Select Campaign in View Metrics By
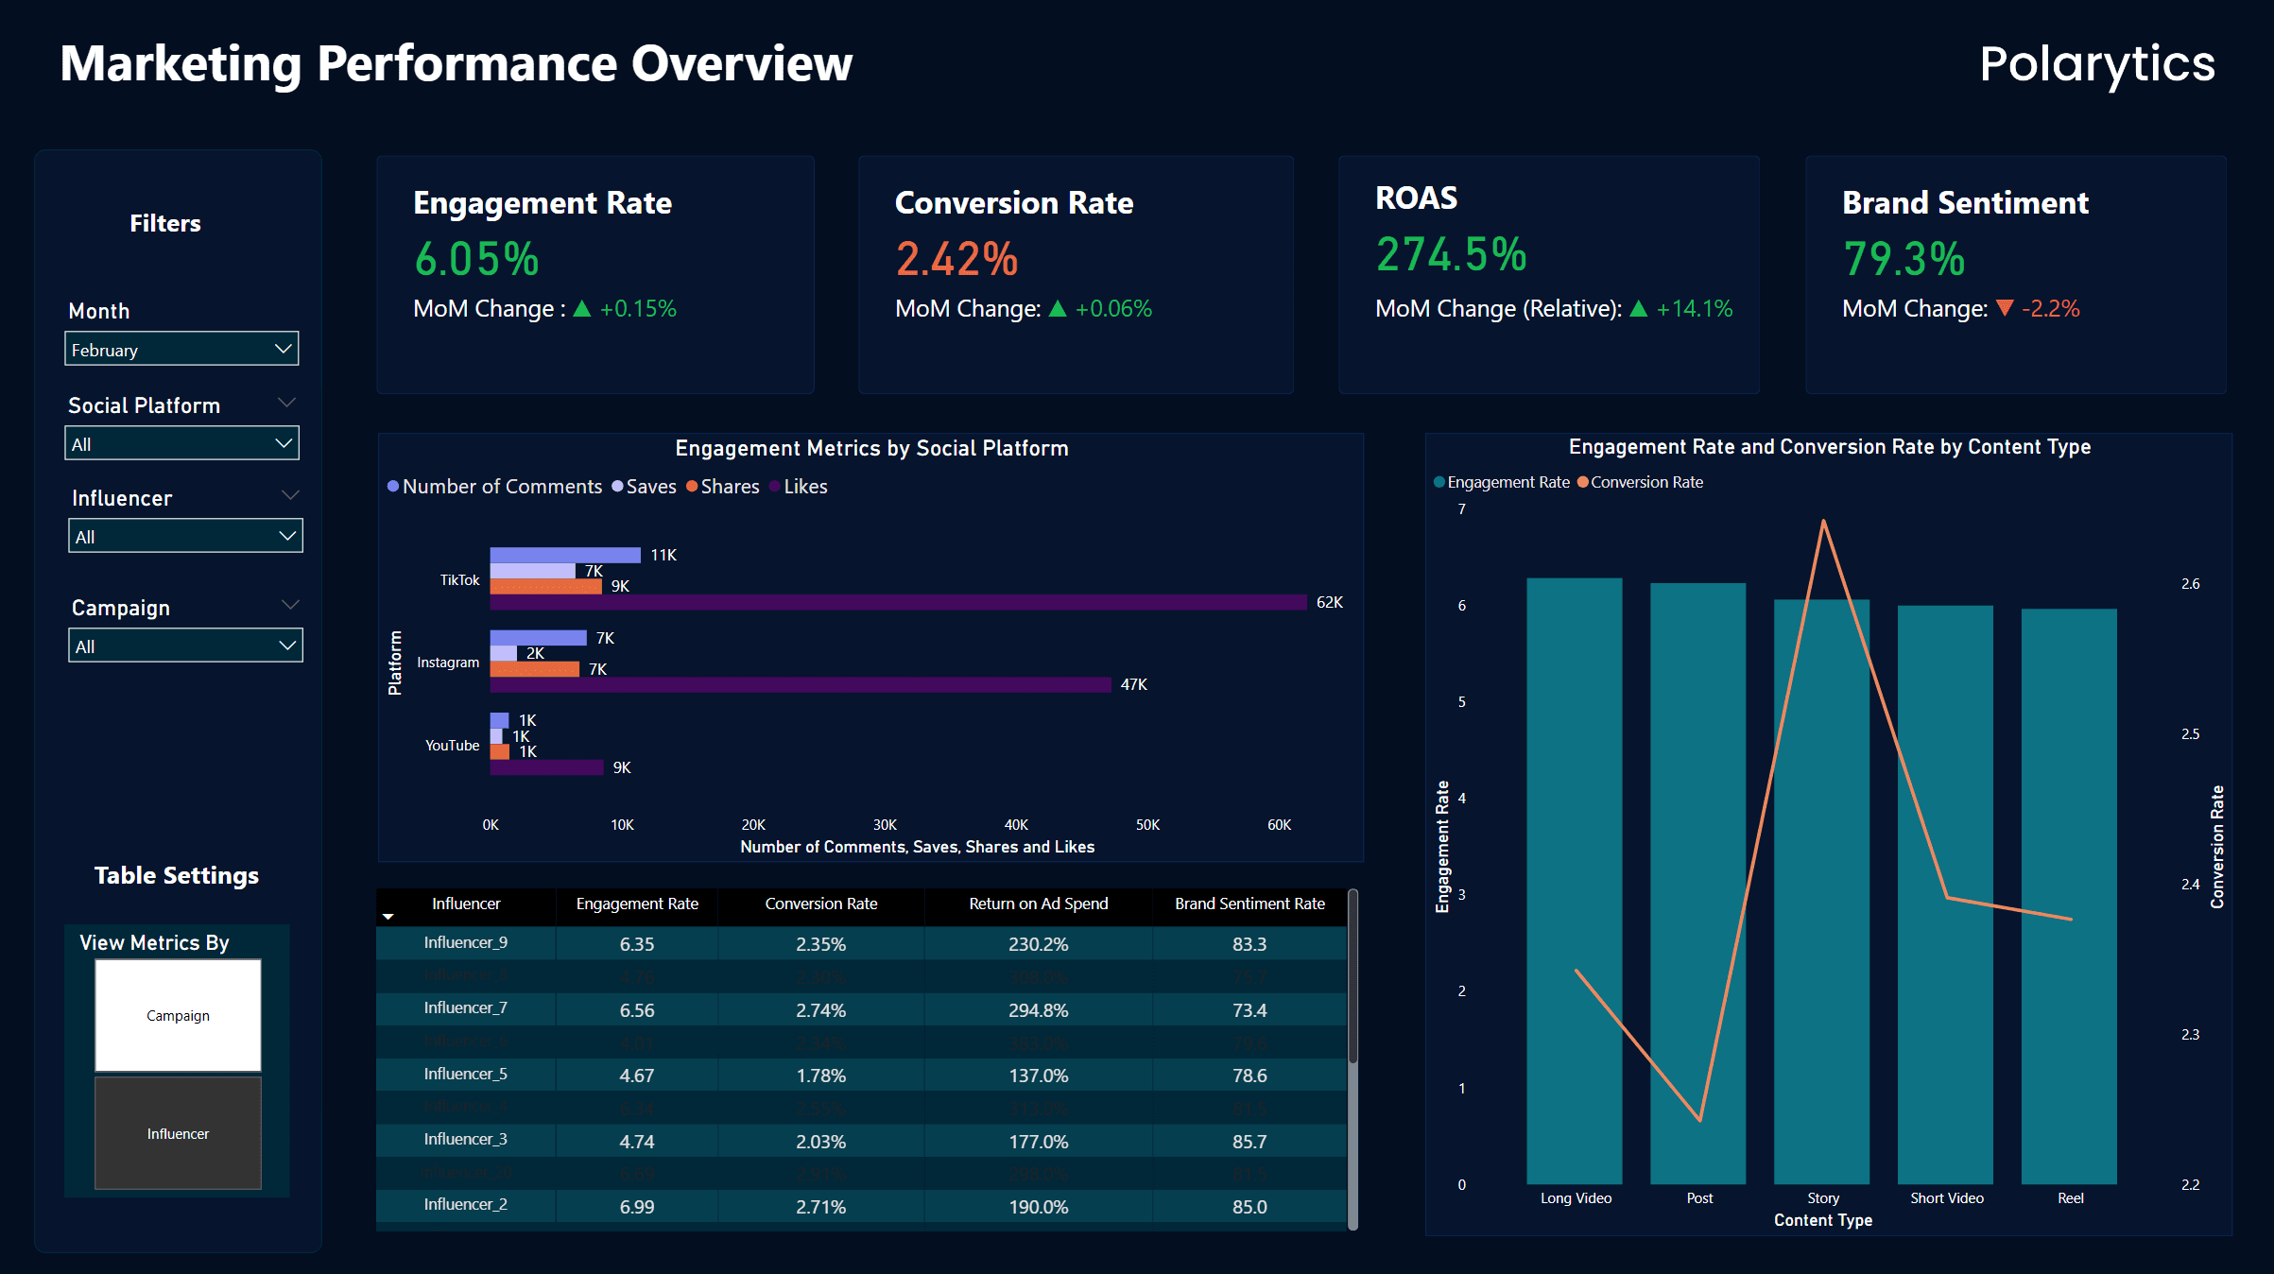 pyautogui.click(x=177, y=1015)
